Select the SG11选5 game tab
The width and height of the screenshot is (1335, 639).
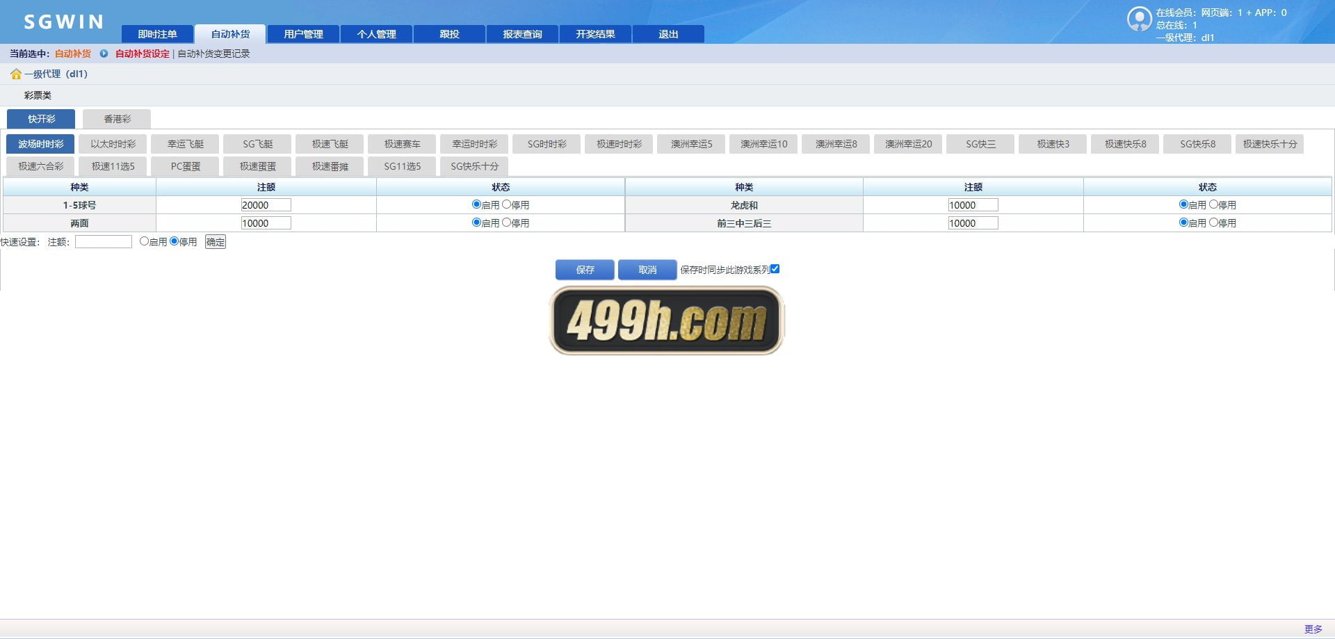(x=402, y=166)
